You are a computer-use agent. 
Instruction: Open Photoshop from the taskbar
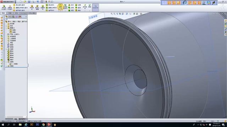[x=38, y=125]
